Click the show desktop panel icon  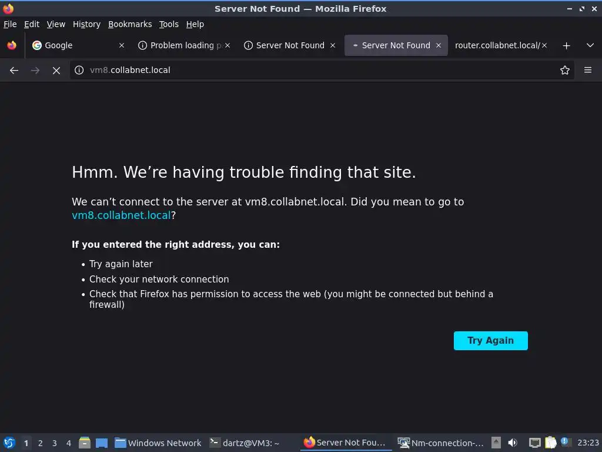(x=102, y=443)
